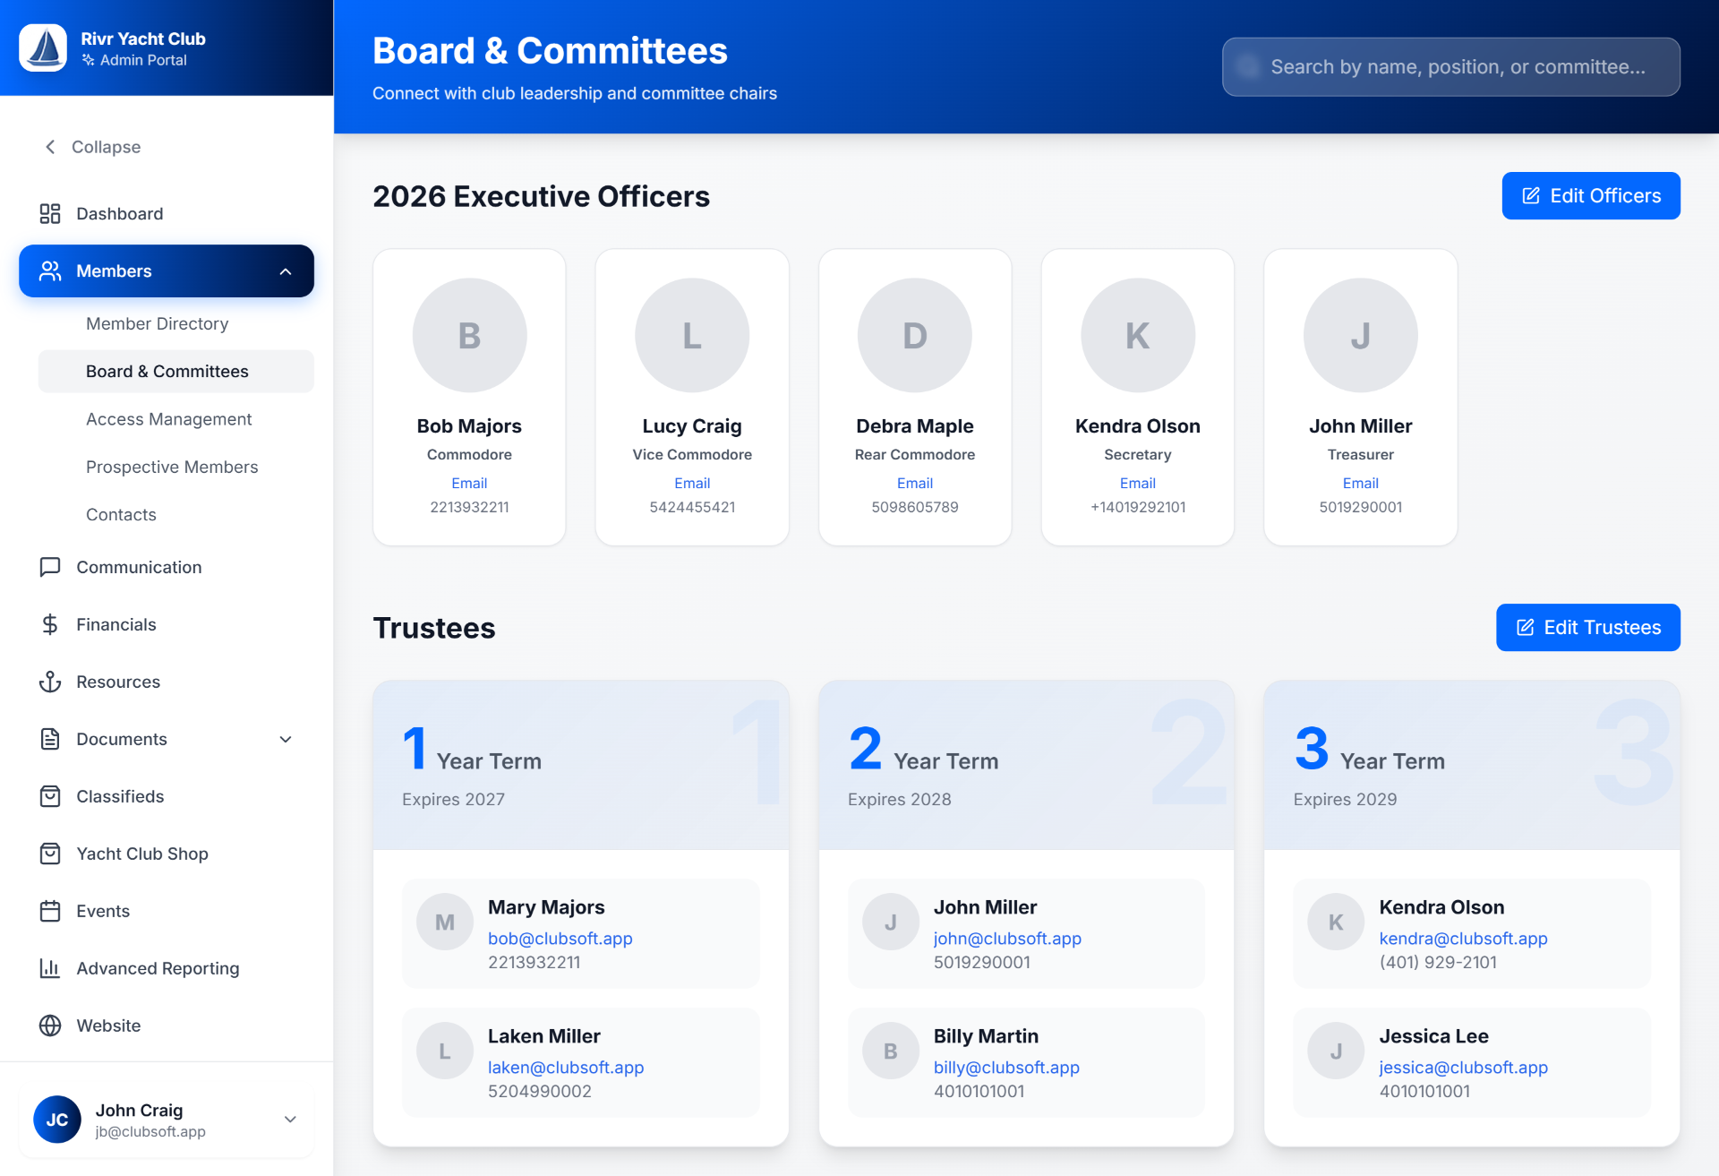Screen dimensions: 1719x1176
Task: Open the Dashboard via its grid icon
Action: click(50, 213)
